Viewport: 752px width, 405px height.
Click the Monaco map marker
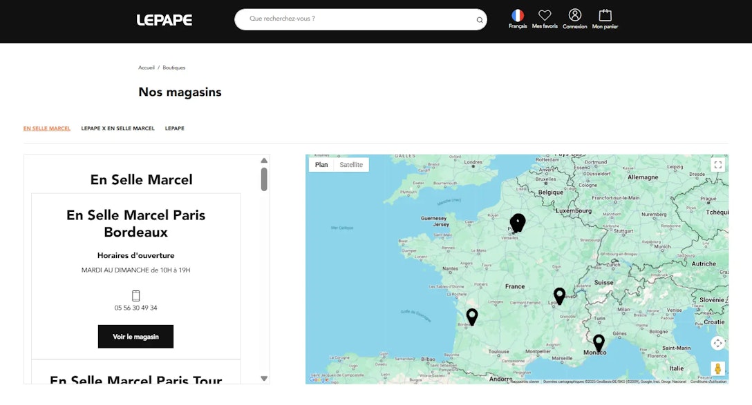click(599, 343)
